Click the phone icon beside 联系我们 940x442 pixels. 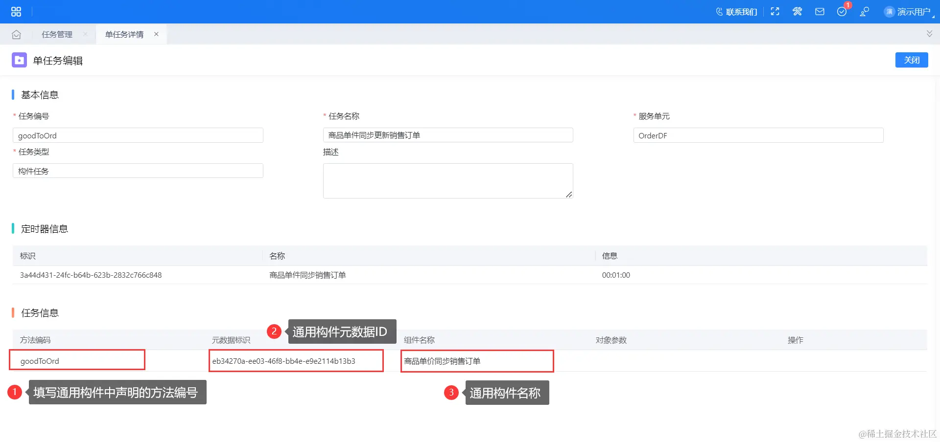[719, 12]
